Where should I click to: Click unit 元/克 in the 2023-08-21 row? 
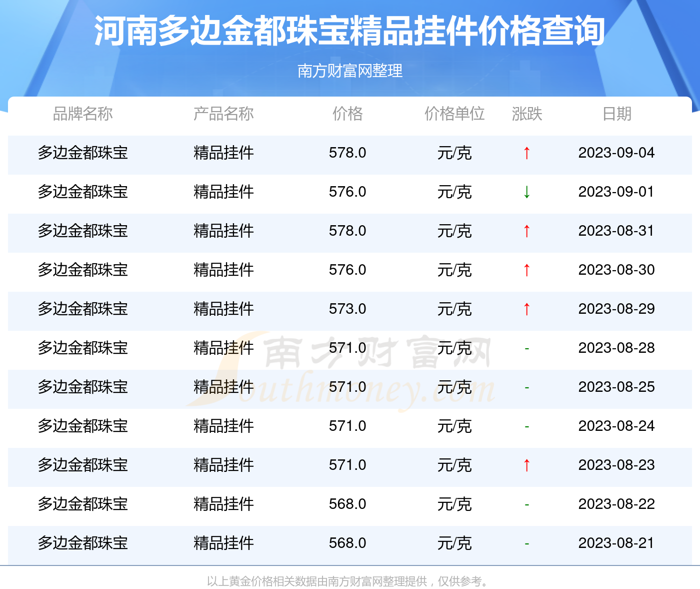pyautogui.click(x=454, y=543)
